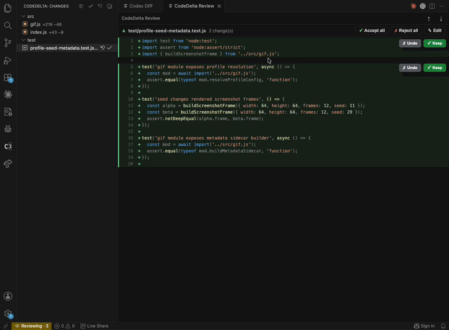Click the +219 −46 stats beside gif.js

pos(52,24)
